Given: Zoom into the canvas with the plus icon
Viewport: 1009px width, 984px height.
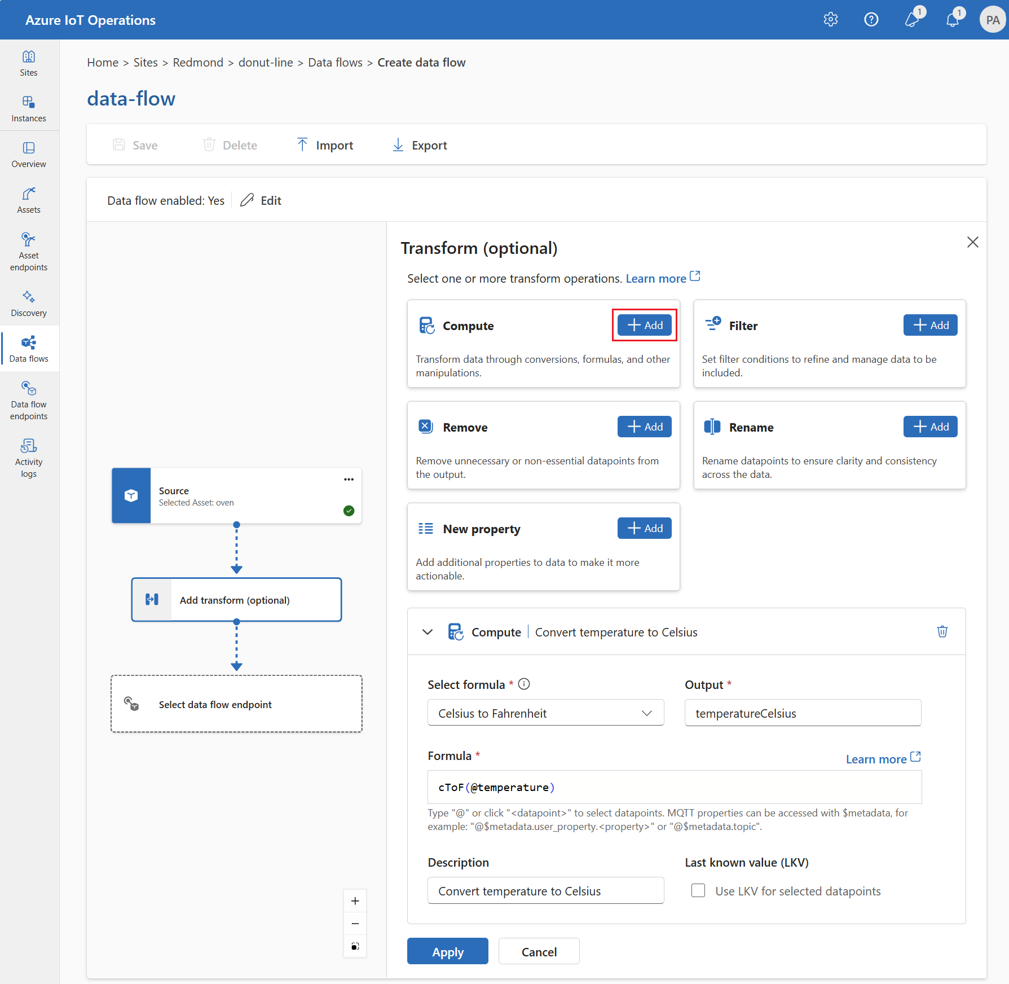Looking at the screenshot, I should point(355,900).
